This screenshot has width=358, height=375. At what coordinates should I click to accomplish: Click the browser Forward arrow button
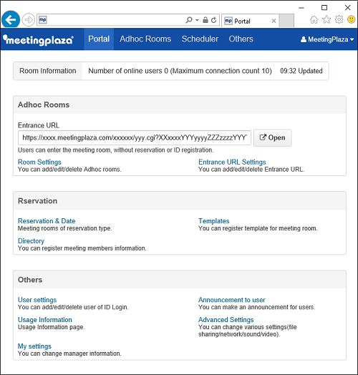tap(29, 20)
